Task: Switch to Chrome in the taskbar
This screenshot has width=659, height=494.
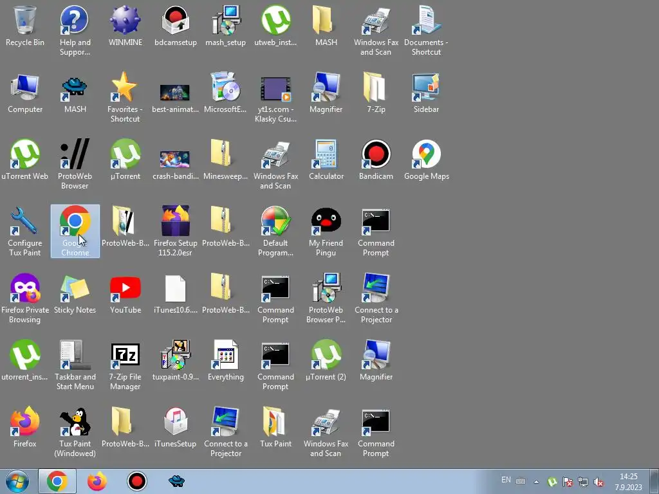Action: pos(57,481)
